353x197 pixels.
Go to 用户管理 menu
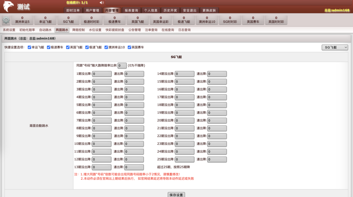coord(92,10)
